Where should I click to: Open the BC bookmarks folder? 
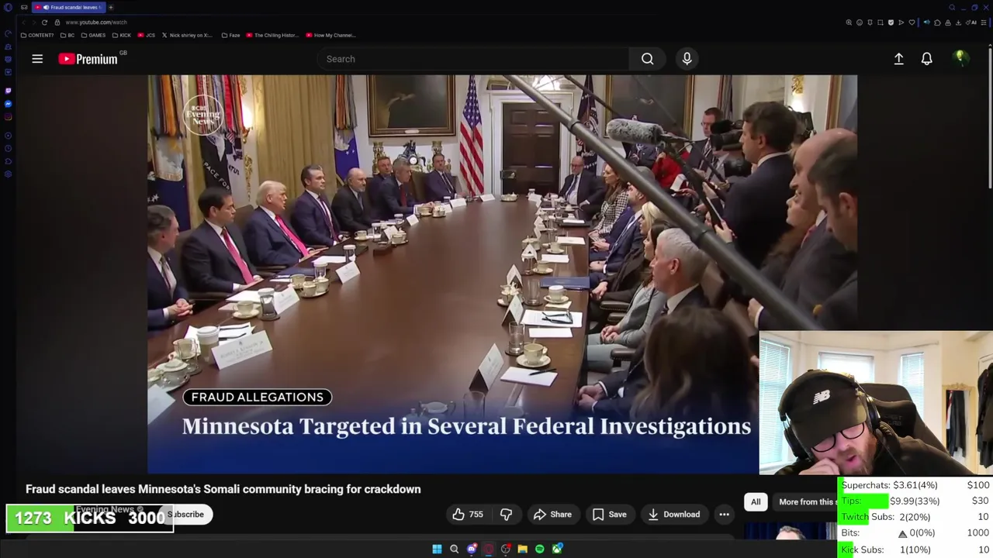tap(67, 35)
